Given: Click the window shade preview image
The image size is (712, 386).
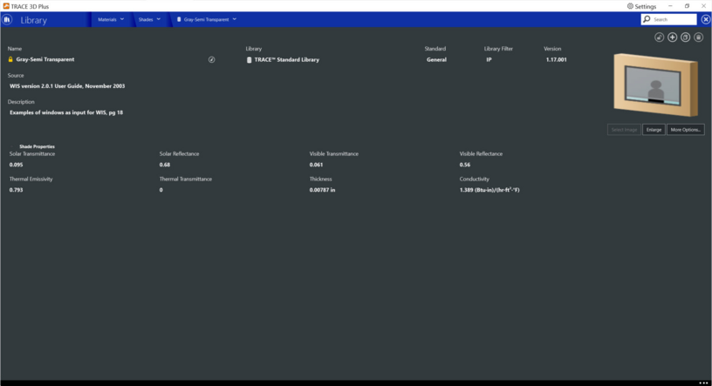Looking at the screenshot, I should click(x=655, y=85).
